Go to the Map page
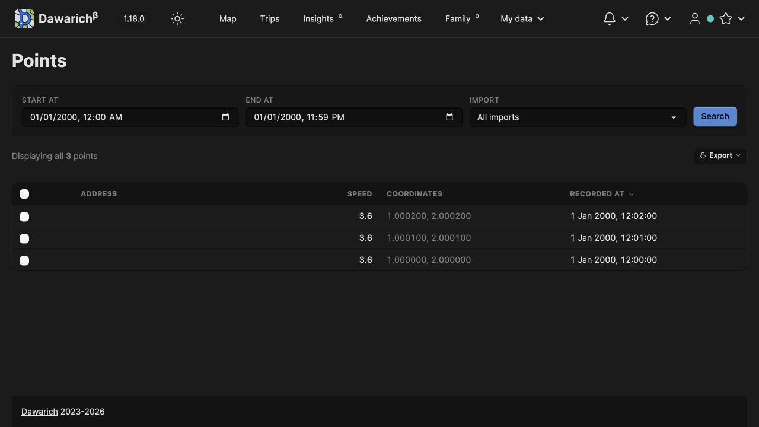This screenshot has height=427, width=759. pyautogui.click(x=228, y=19)
